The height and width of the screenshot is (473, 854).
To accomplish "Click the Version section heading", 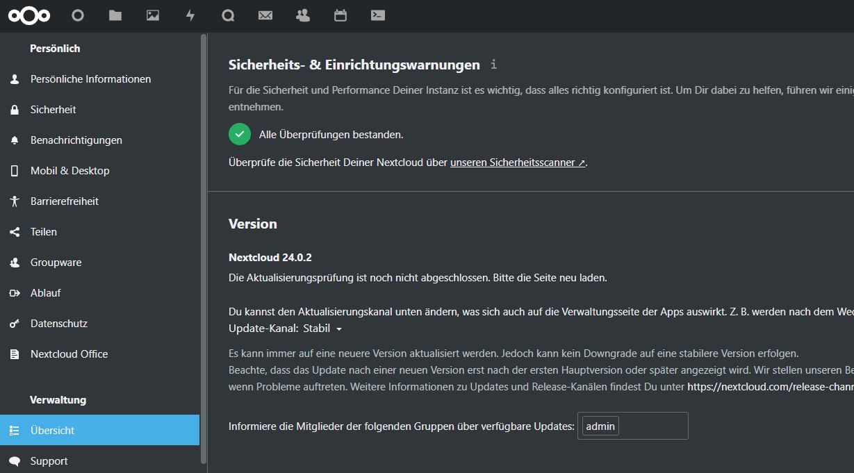I will [x=253, y=224].
